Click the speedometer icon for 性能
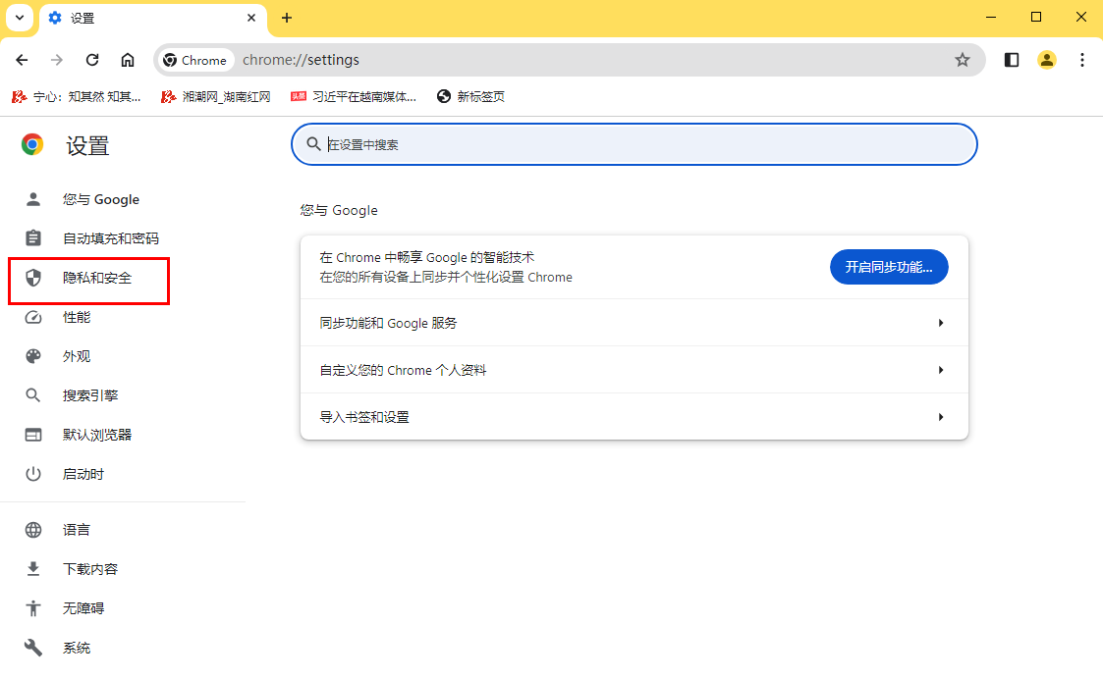 point(33,317)
